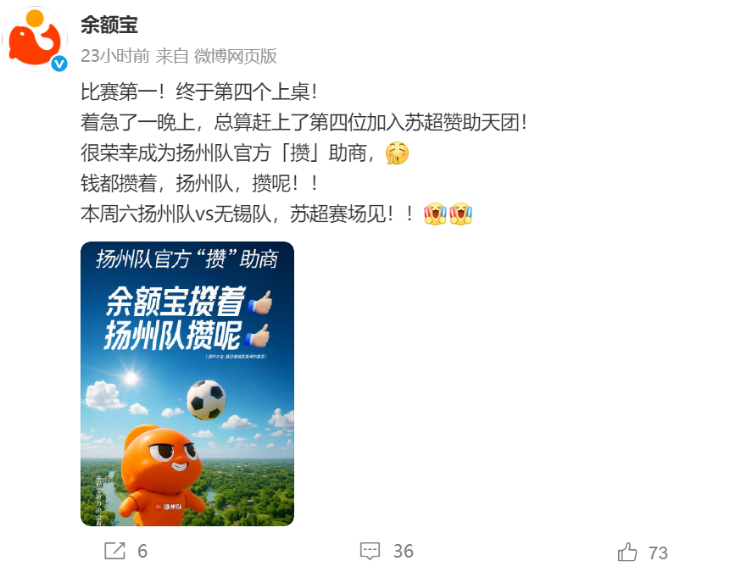This screenshot has width=741, height=572.
Task: Open comments via speech bubble icon
Action: [x=370, y=551]
